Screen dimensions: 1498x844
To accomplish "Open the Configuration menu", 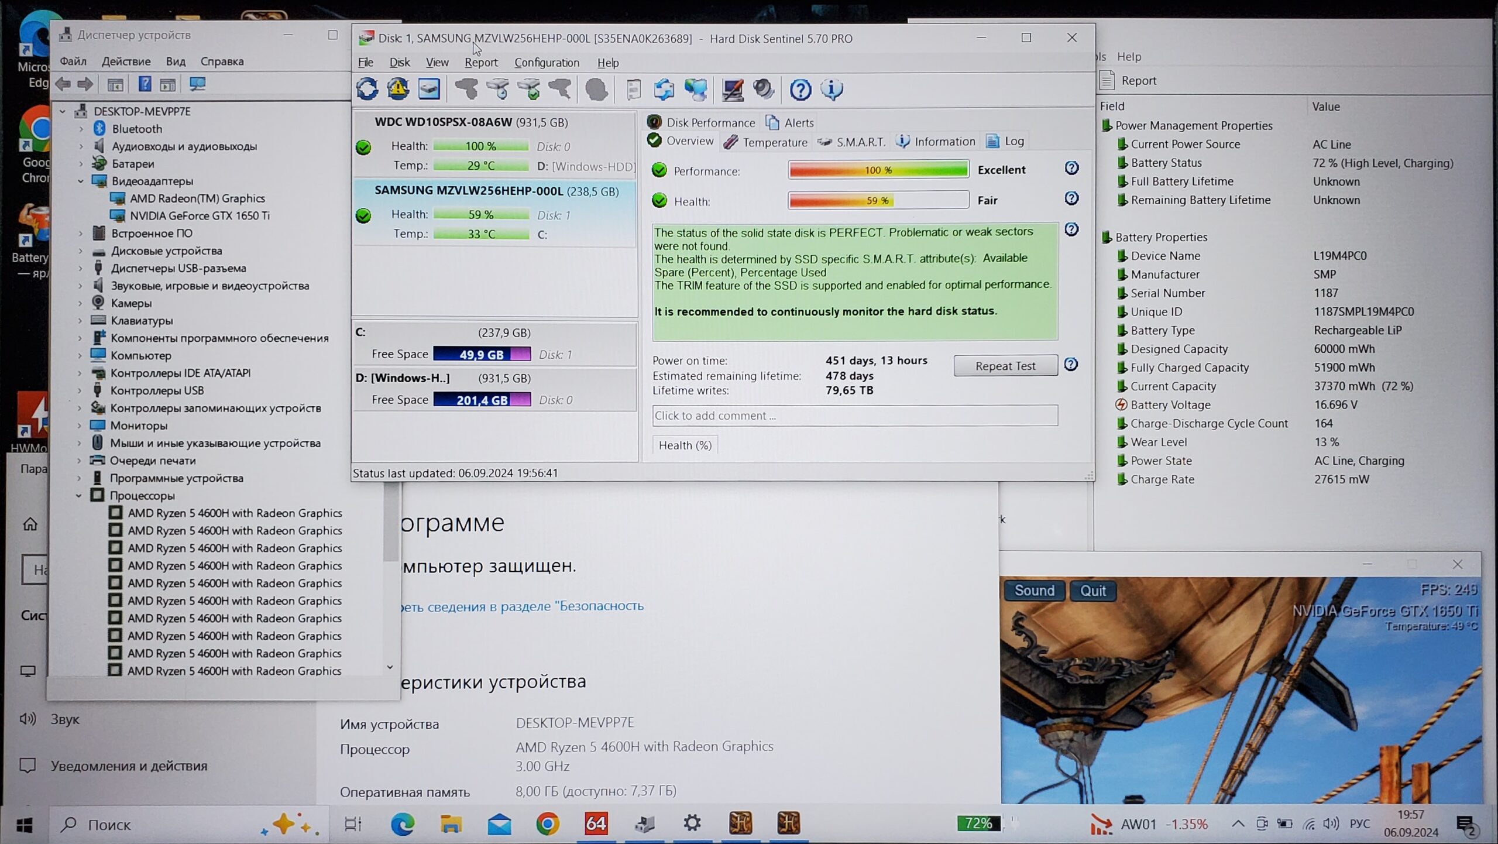I will click(x=547, y=63).
